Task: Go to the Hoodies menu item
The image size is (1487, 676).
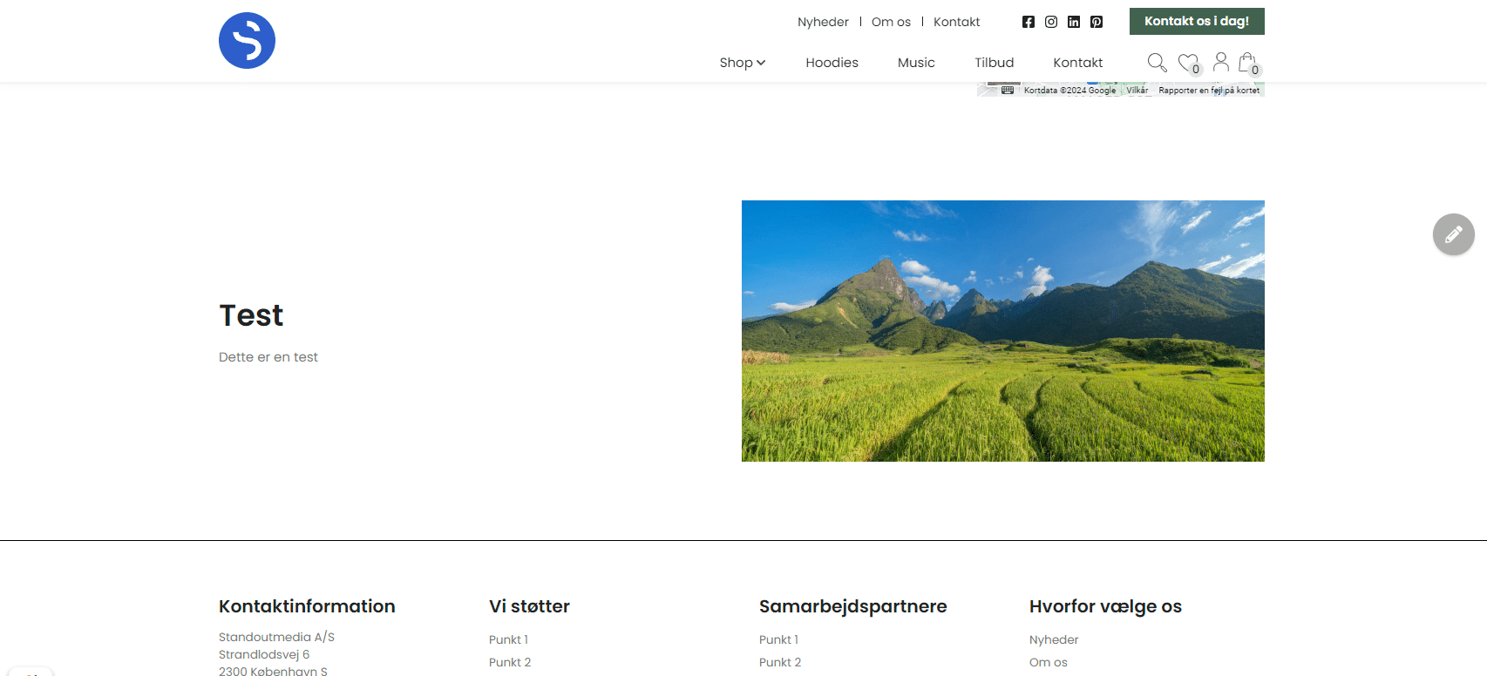Action: (x=832, y=63)
